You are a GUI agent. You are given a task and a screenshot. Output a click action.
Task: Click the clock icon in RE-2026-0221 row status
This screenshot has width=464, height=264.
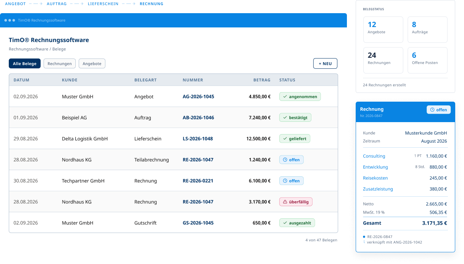click(x=285, y=181)
